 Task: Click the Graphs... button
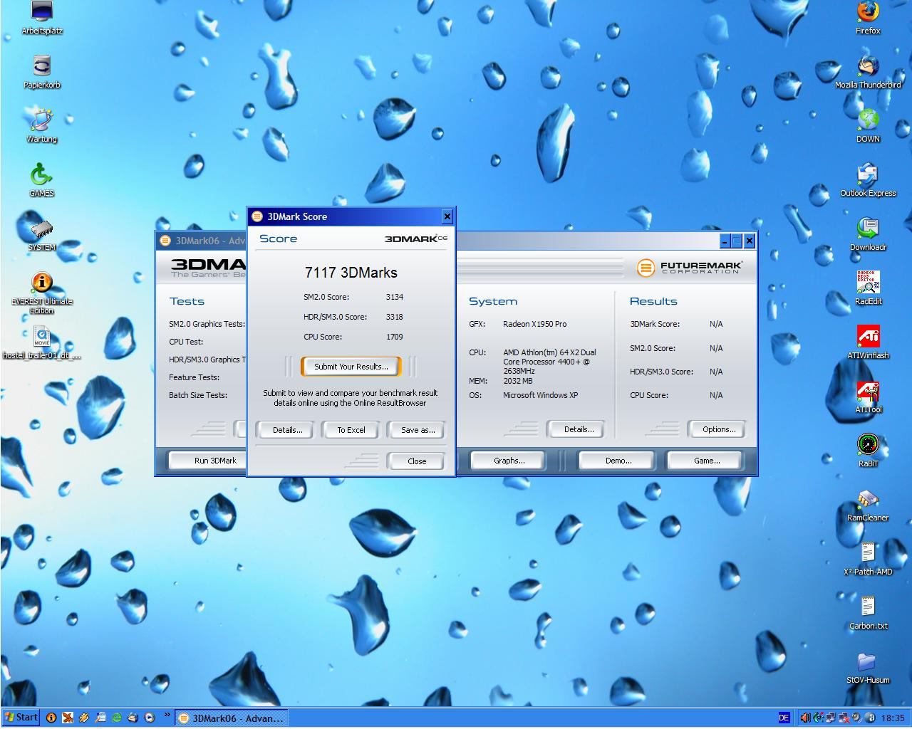point(509,461)
